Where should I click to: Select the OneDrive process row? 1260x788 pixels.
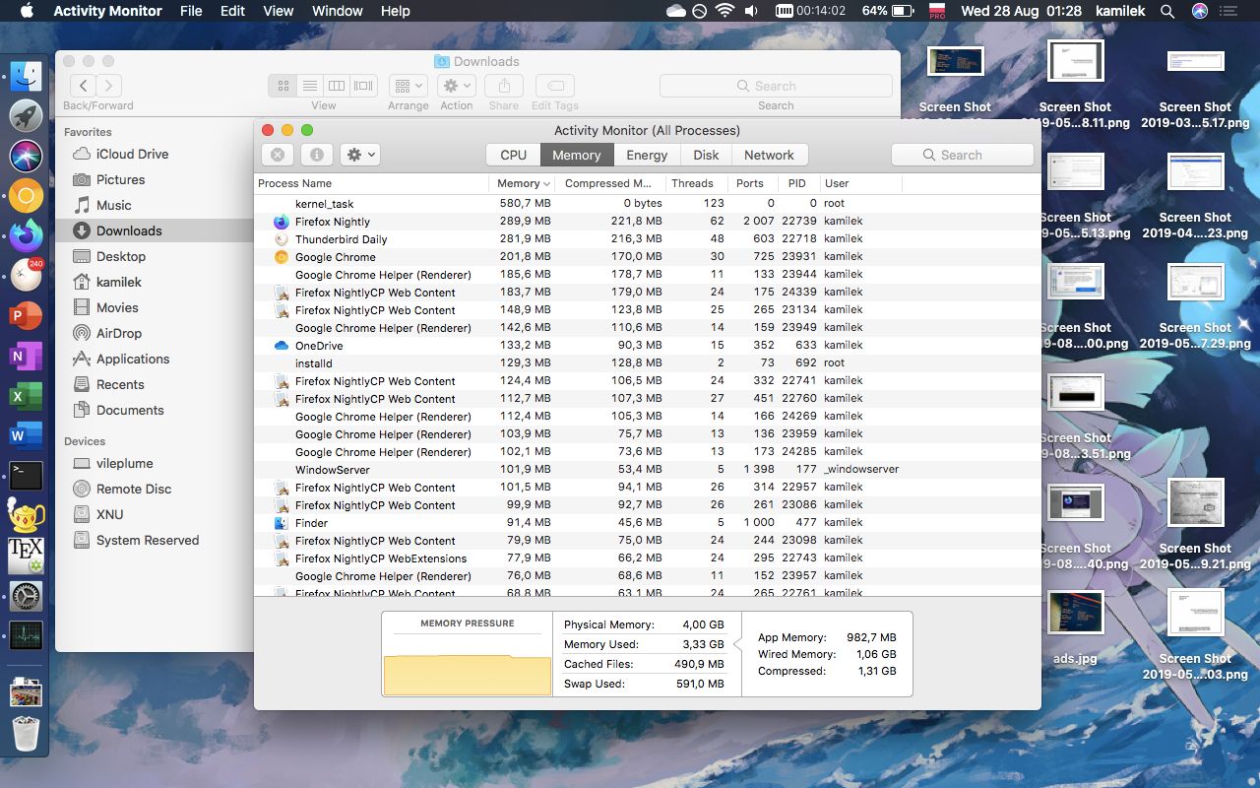319,346
